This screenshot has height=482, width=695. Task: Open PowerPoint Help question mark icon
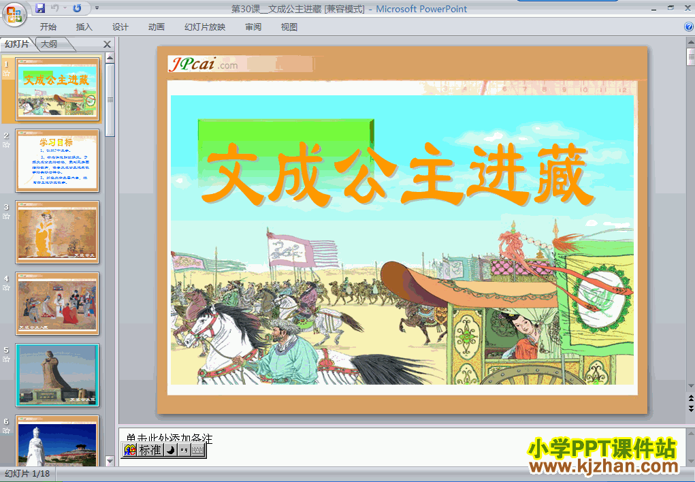coord(689,27)
